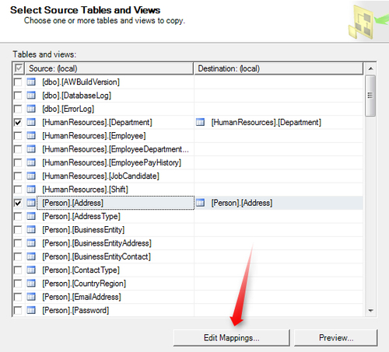Image resolution: width=389 pixels, height=352 pixels.
Task: Click the table icon next to [dbo].[ErrorLog]
Action: [31, 109]
